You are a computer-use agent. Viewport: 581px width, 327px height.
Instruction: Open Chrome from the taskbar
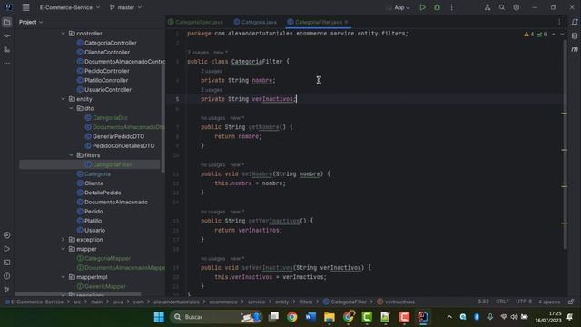292,317
